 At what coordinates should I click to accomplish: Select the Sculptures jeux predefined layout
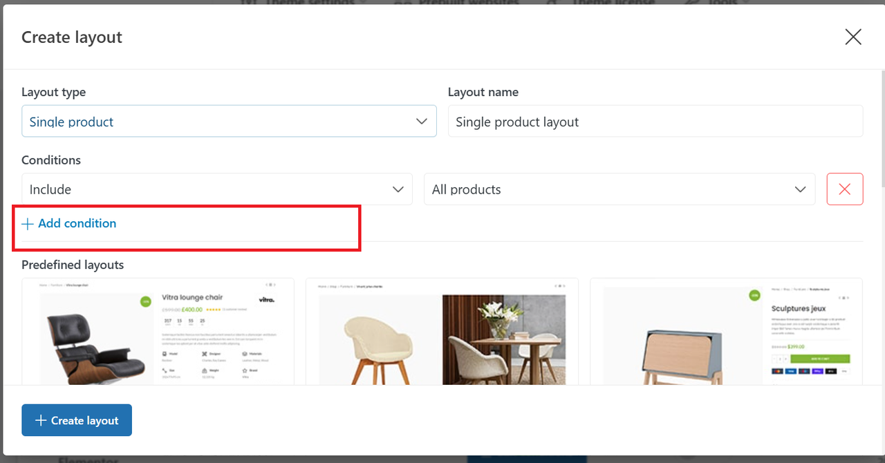click(x=726, y=331)
